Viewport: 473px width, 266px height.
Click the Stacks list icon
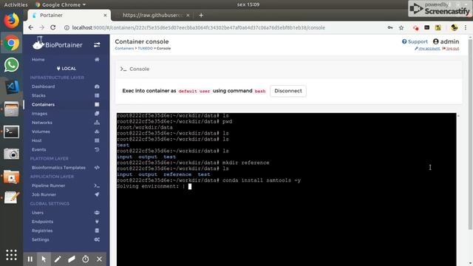point(97,95)
